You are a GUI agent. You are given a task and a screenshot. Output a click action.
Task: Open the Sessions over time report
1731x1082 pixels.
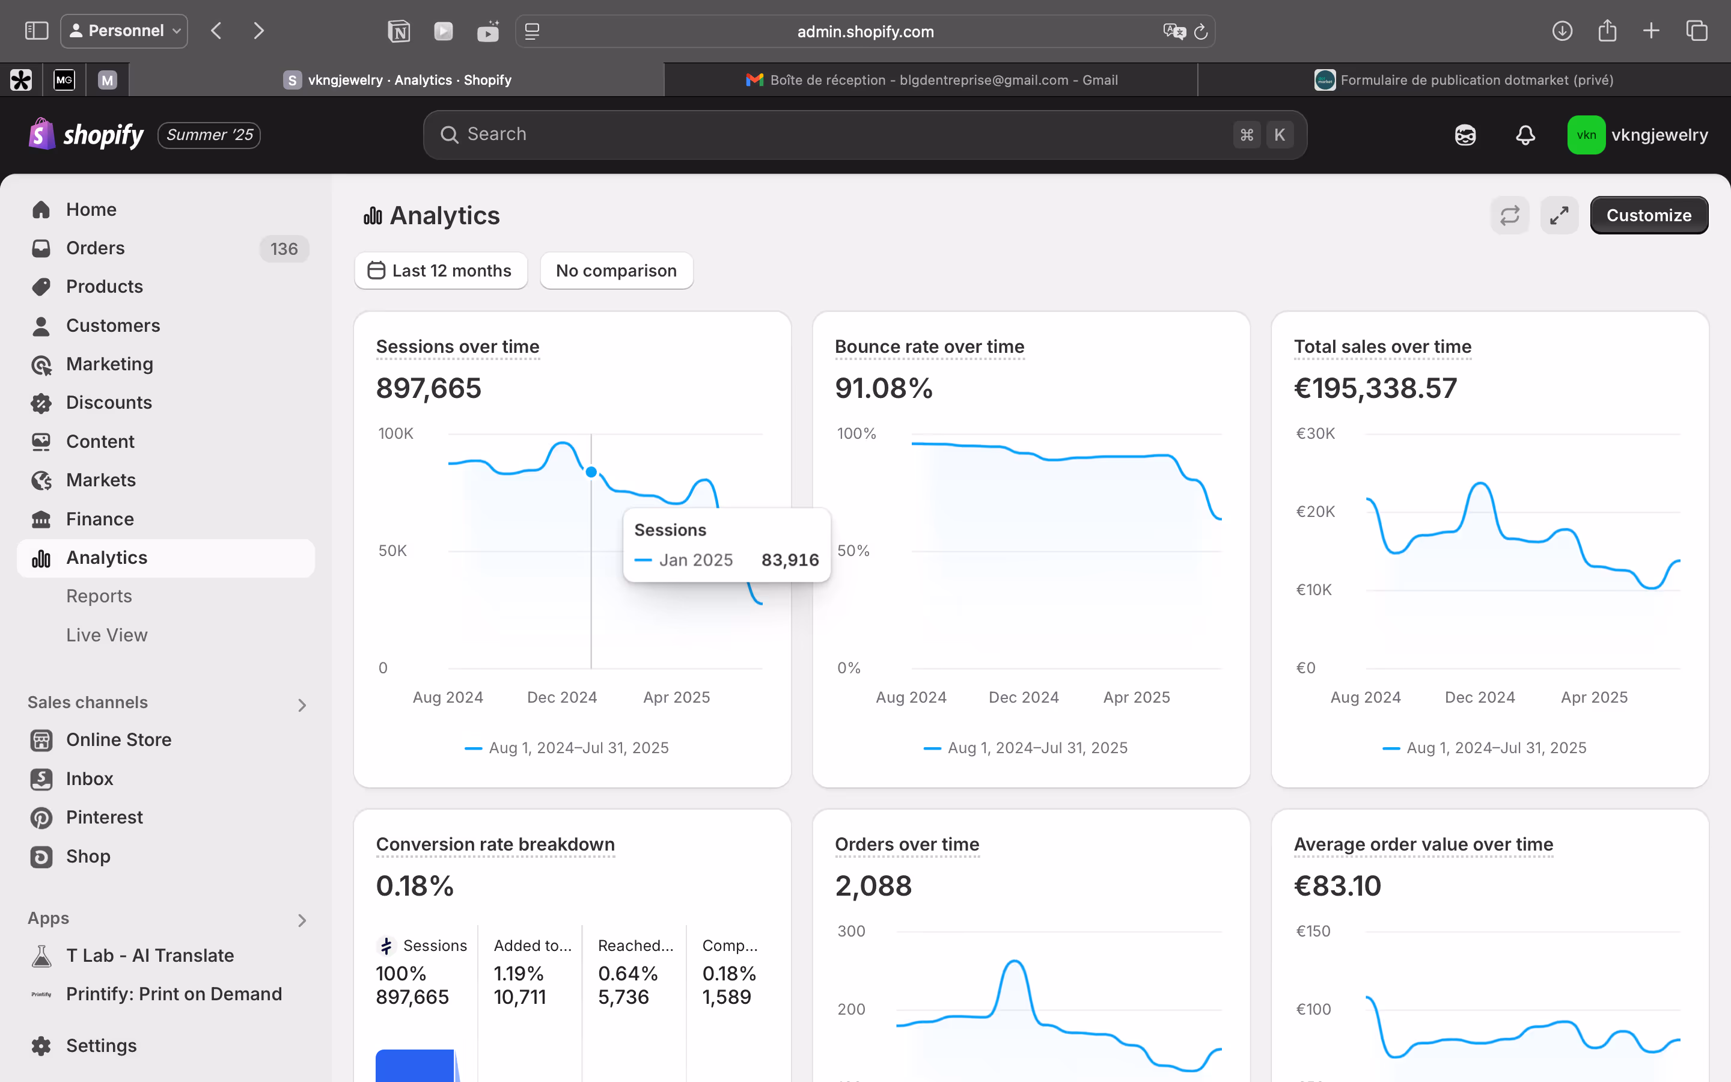click(457, 346)
